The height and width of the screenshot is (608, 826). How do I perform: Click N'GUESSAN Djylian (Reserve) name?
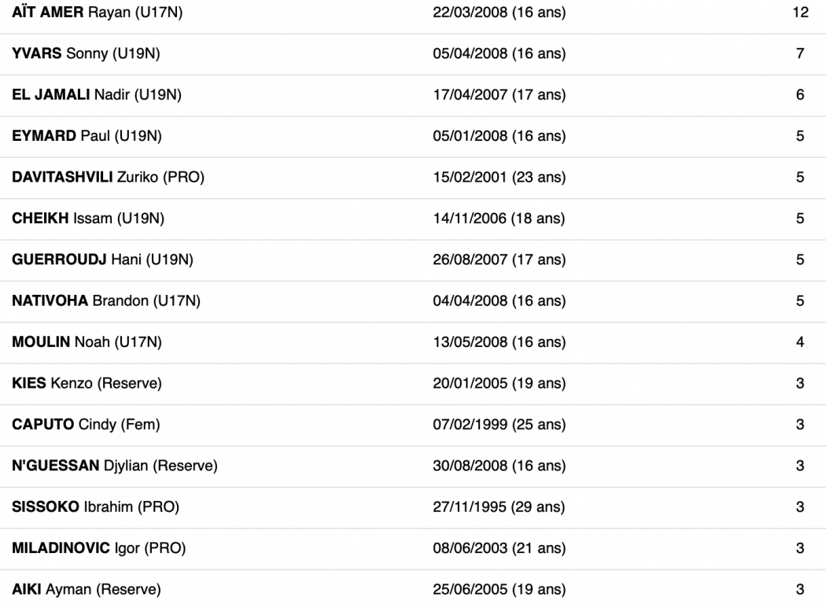pyautogui.click(x=115, y=466)
